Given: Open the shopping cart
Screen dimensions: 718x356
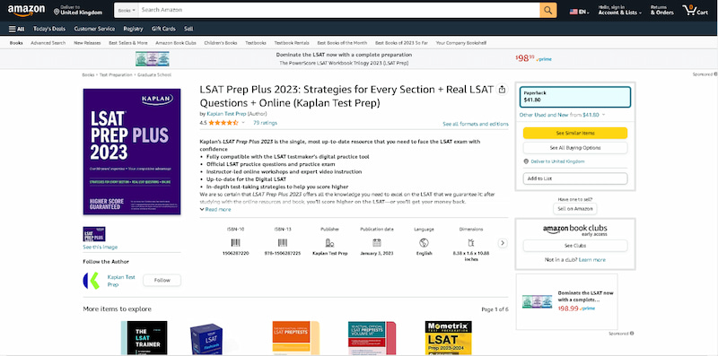Looking at the screenshot, I should pyautogui.click(x=695, y=10).
